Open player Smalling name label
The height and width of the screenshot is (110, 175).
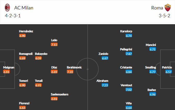pos(150,68)
